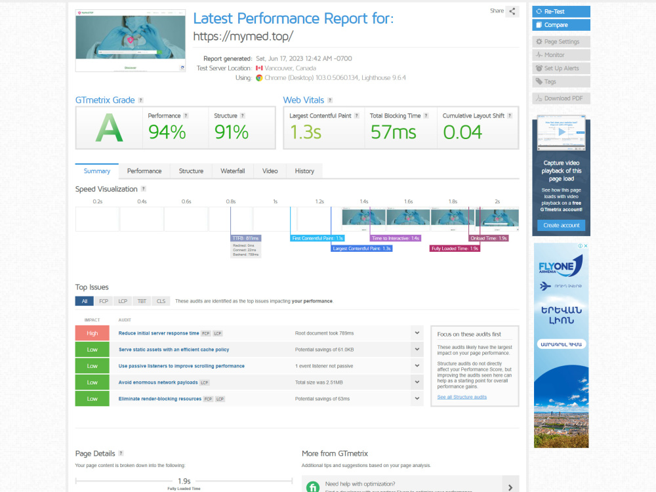Open the Video tab
This screenshot has width=656, height=492.
pyautogui.click(x=270, y=171)
